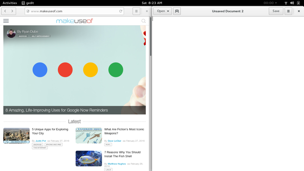Save the Unsaved Document 2
This screenshot has width=304, height=171.
276,11
